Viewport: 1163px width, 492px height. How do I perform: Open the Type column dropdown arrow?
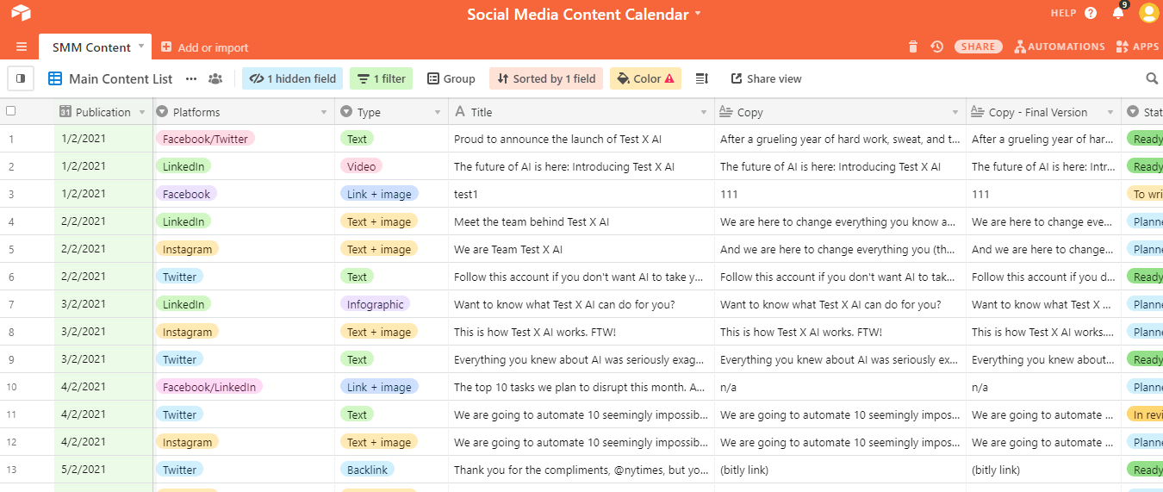pyautogui.click(x=438, y=112)
